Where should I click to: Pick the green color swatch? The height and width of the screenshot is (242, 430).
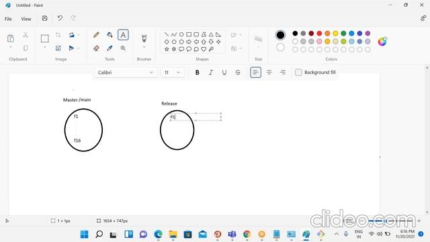click(343, 33)
